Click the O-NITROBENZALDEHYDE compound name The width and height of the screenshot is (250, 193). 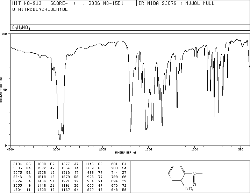click(x=40, y=9)
